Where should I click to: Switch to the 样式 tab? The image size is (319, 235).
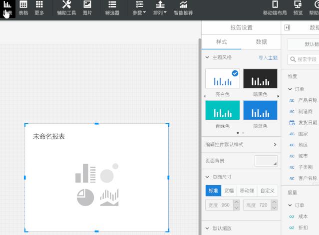click(x=221, y=42)
